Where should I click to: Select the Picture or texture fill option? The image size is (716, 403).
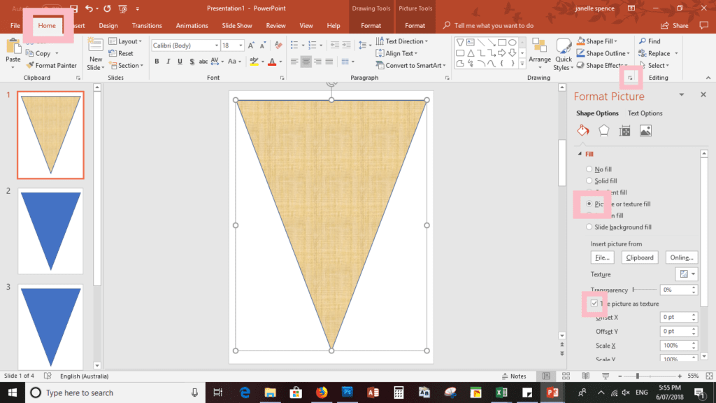[x=588, y=204]
